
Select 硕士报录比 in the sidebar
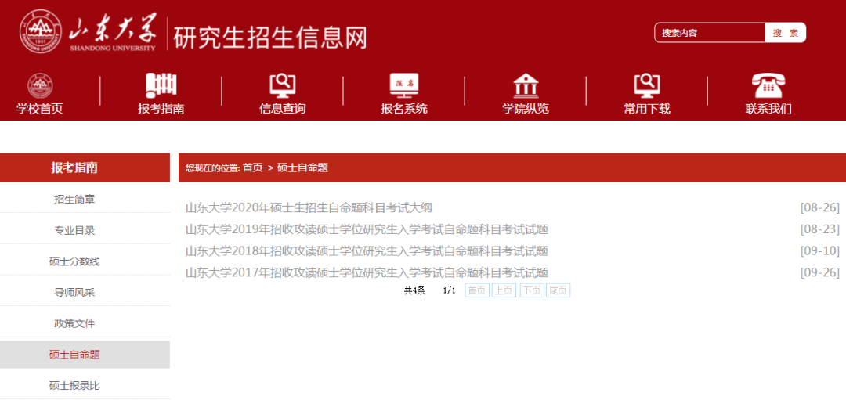tap(74, 386)
